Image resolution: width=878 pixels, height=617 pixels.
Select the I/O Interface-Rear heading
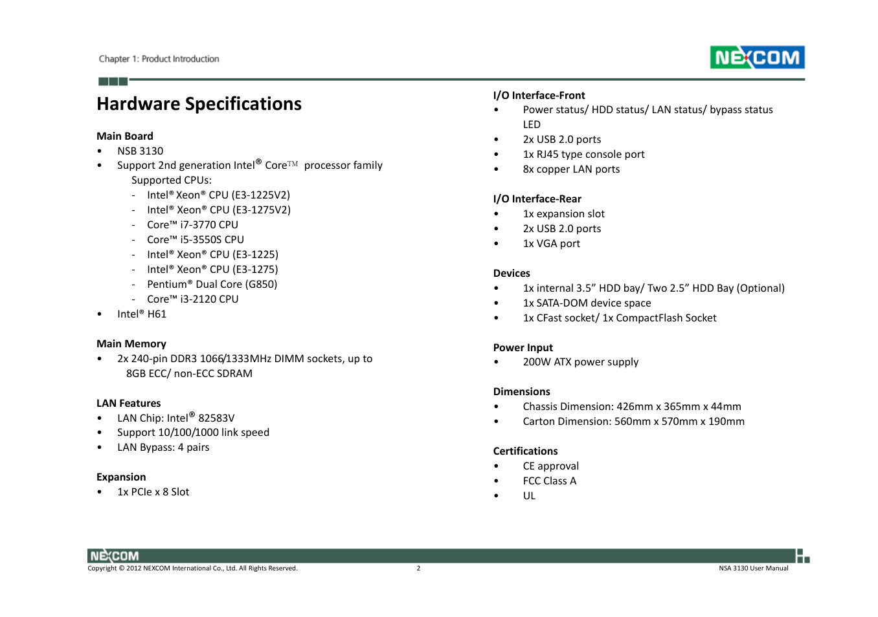click(x=537, y=199)
